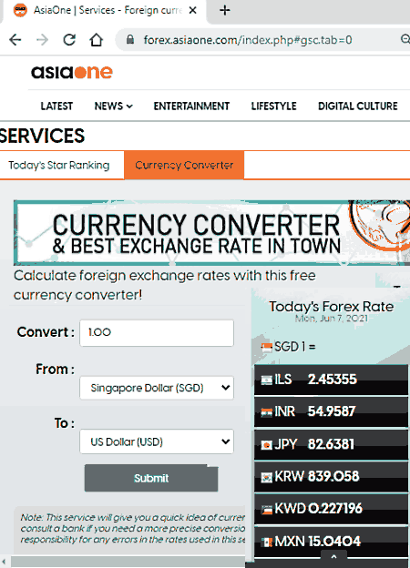Click the MXN flag icon
410x568 pixels.
(267, 543)
